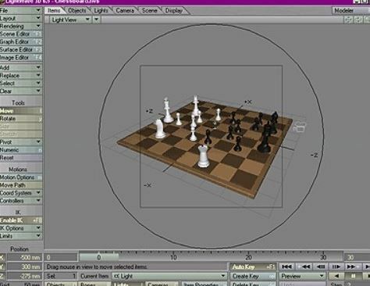Click the rewind double-arrow button
370x286 pixels.
click(304, 266)
